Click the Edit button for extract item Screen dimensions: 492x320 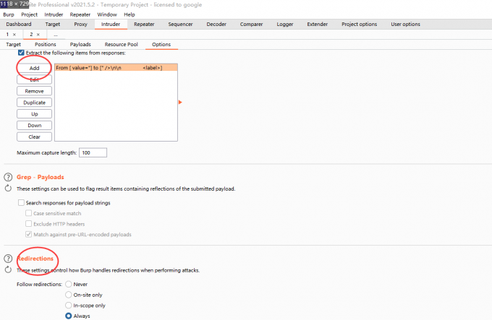[34, 79]
